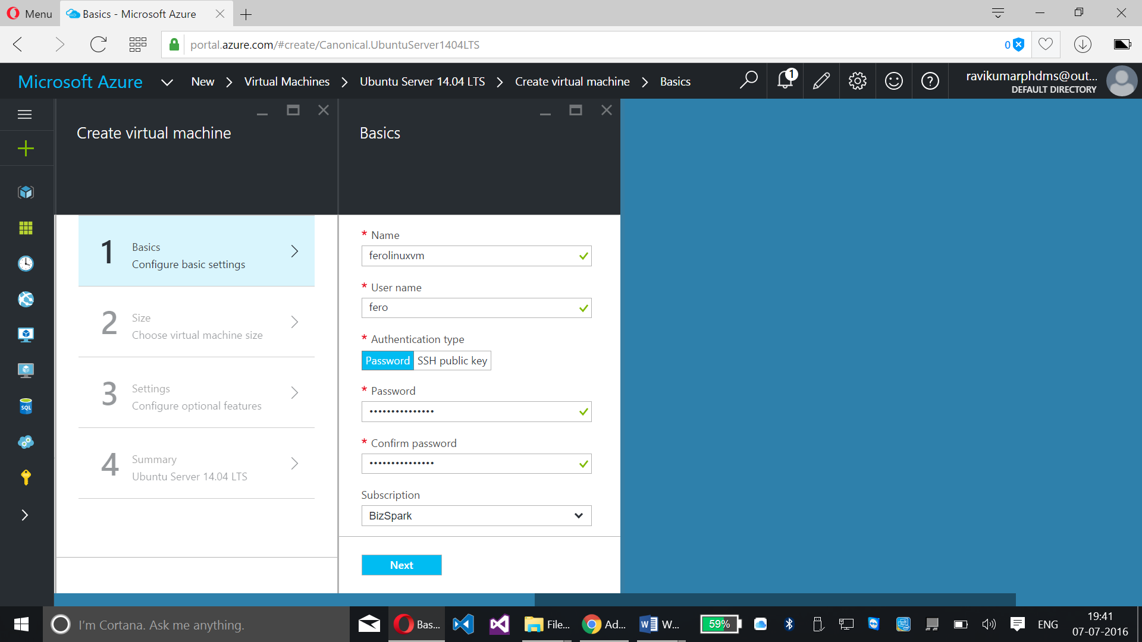
Task: Click the bookmark heart icon
Action: 1045,45
